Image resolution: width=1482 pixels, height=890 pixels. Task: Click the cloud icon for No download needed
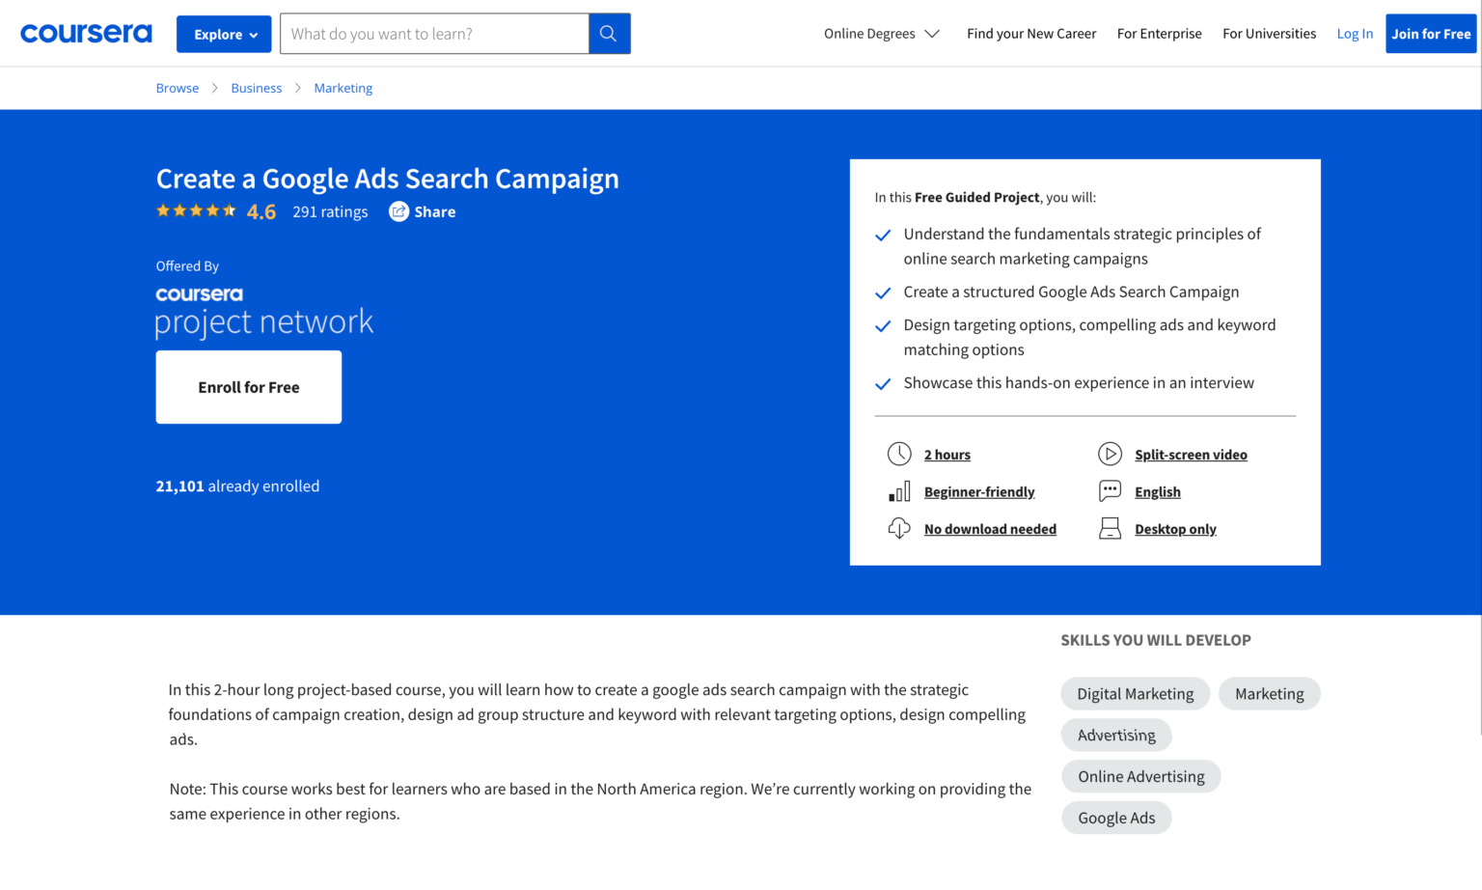899,528
